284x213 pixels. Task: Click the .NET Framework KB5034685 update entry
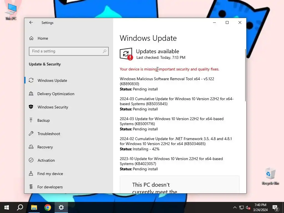pyautogui.click(x=176, y=144)
